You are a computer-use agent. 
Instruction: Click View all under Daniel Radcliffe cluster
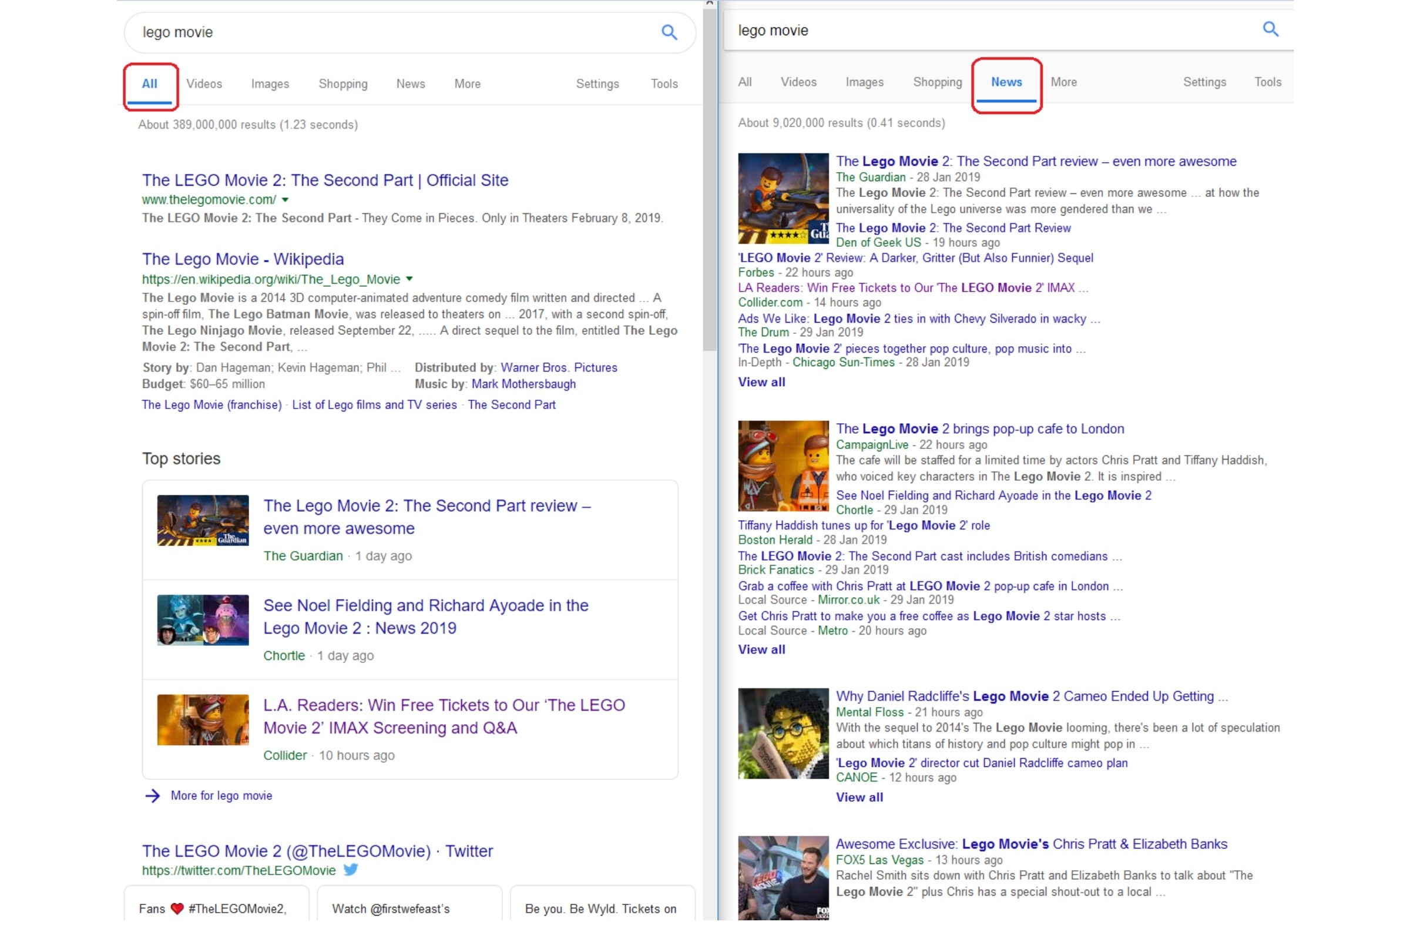point(859,797)
